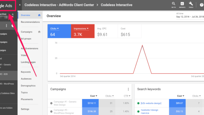Open Search keywords Cost column dropdown
Image resolution: width=204 pixels, height=115 pixels.
click(181, 96)
